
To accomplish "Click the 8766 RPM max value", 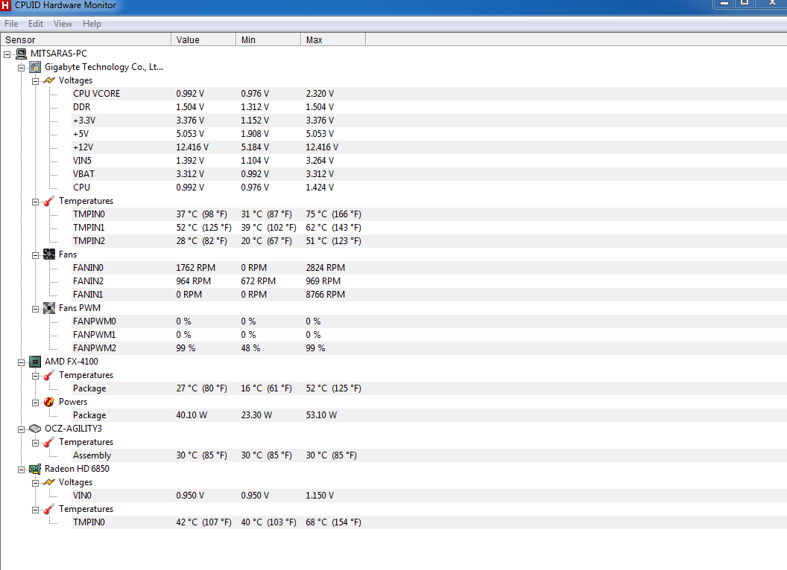I will point(325,295).
